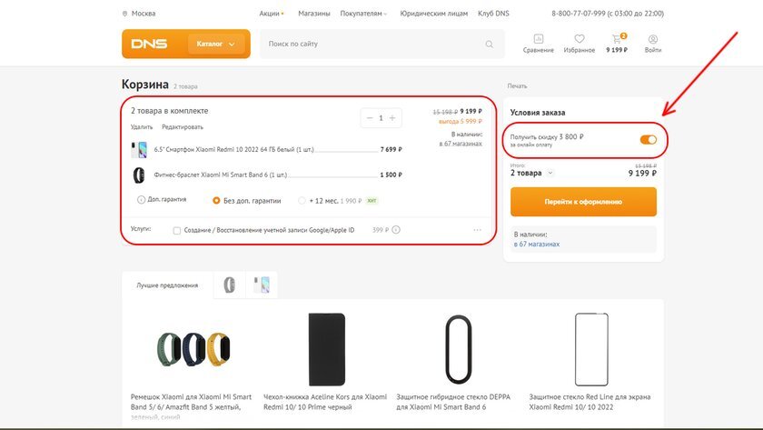Open the Сравнение comparison icon
This screenshot has height=430, width=763.
pyautogui.click(x=538, y=39)
